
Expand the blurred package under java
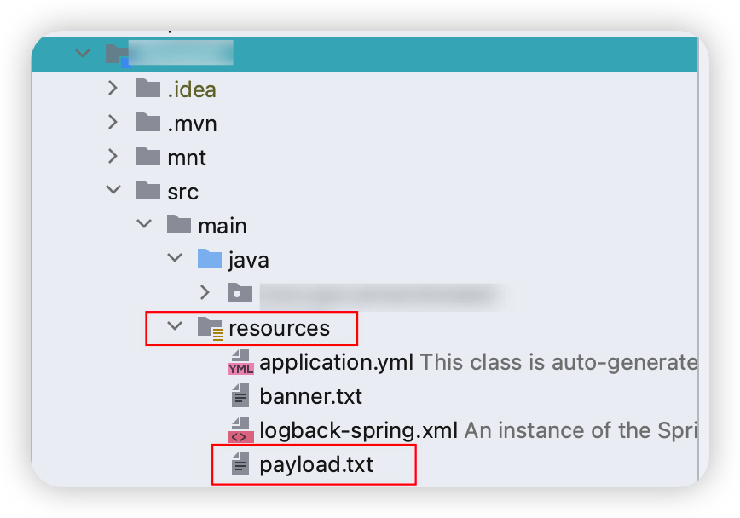click(205, 292)
